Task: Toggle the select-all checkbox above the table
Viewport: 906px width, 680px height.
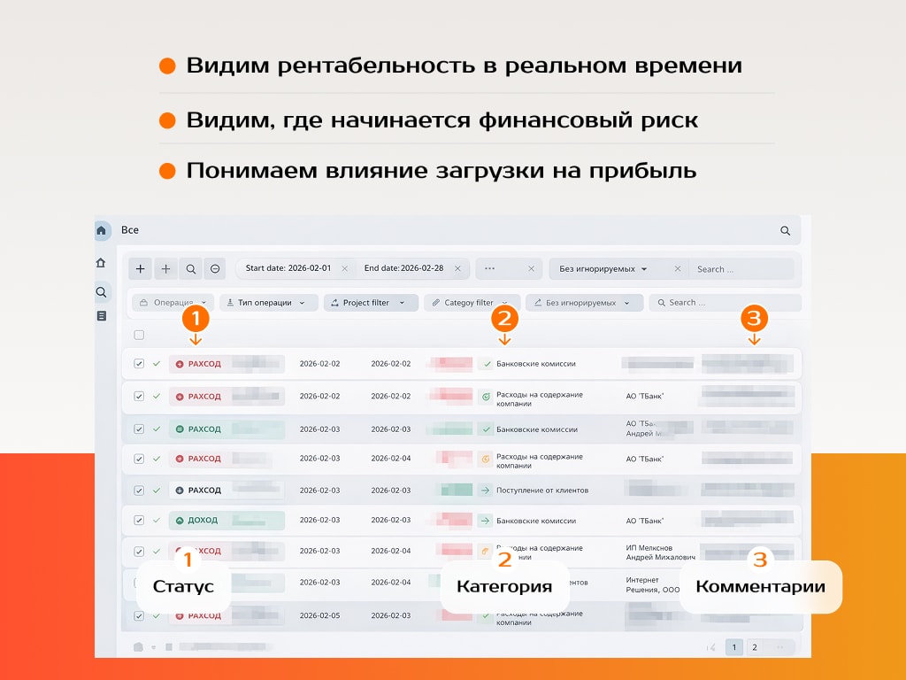Action: 139,335
